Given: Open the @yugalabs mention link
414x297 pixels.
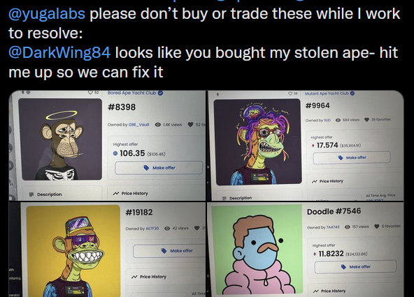Looking at the screenshot, I should [47, 14].
